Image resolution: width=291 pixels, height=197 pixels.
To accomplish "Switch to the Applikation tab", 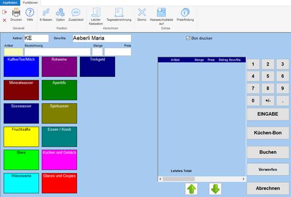I will [10, 3].
